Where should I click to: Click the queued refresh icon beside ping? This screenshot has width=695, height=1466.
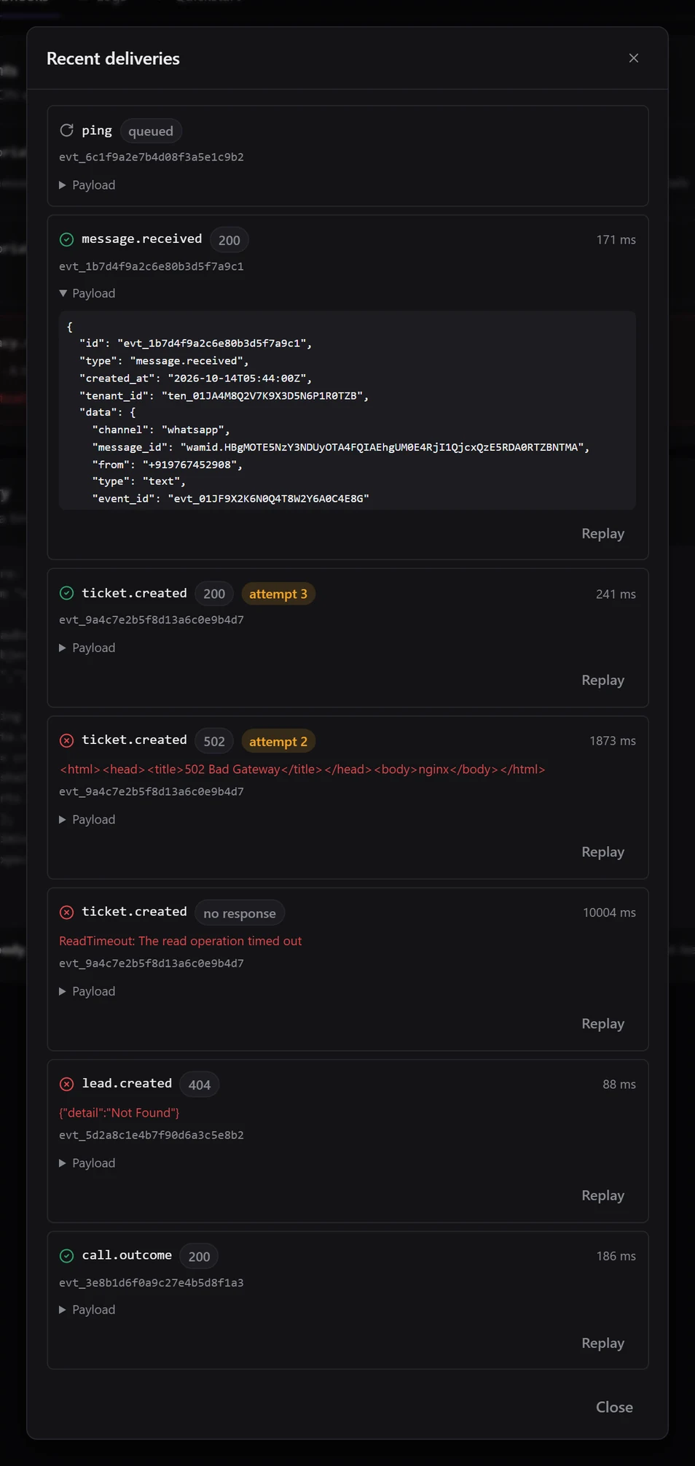(x=66, y=131)
